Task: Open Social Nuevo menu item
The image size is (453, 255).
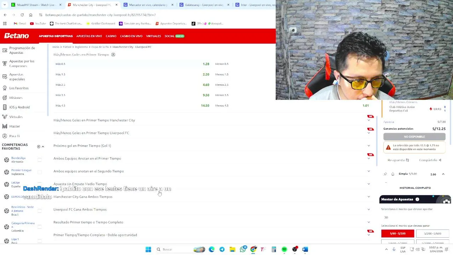Action: click(174, 36)
